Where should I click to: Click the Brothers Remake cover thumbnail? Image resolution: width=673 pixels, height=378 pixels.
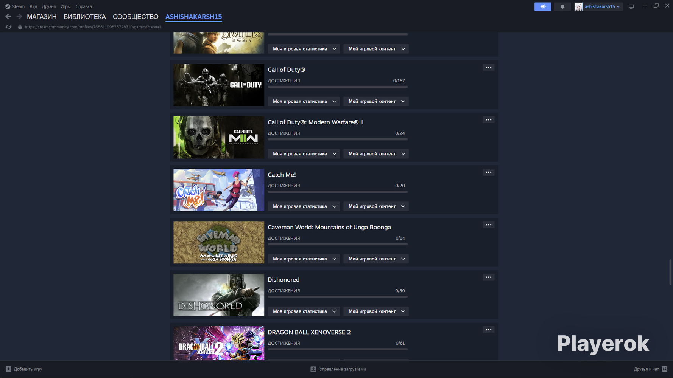tap(219, 43)
